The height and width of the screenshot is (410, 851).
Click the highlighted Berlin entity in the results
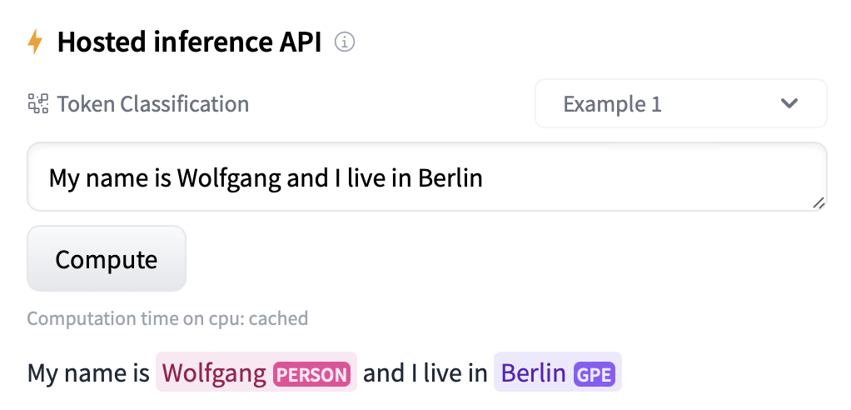coord(534,372)
